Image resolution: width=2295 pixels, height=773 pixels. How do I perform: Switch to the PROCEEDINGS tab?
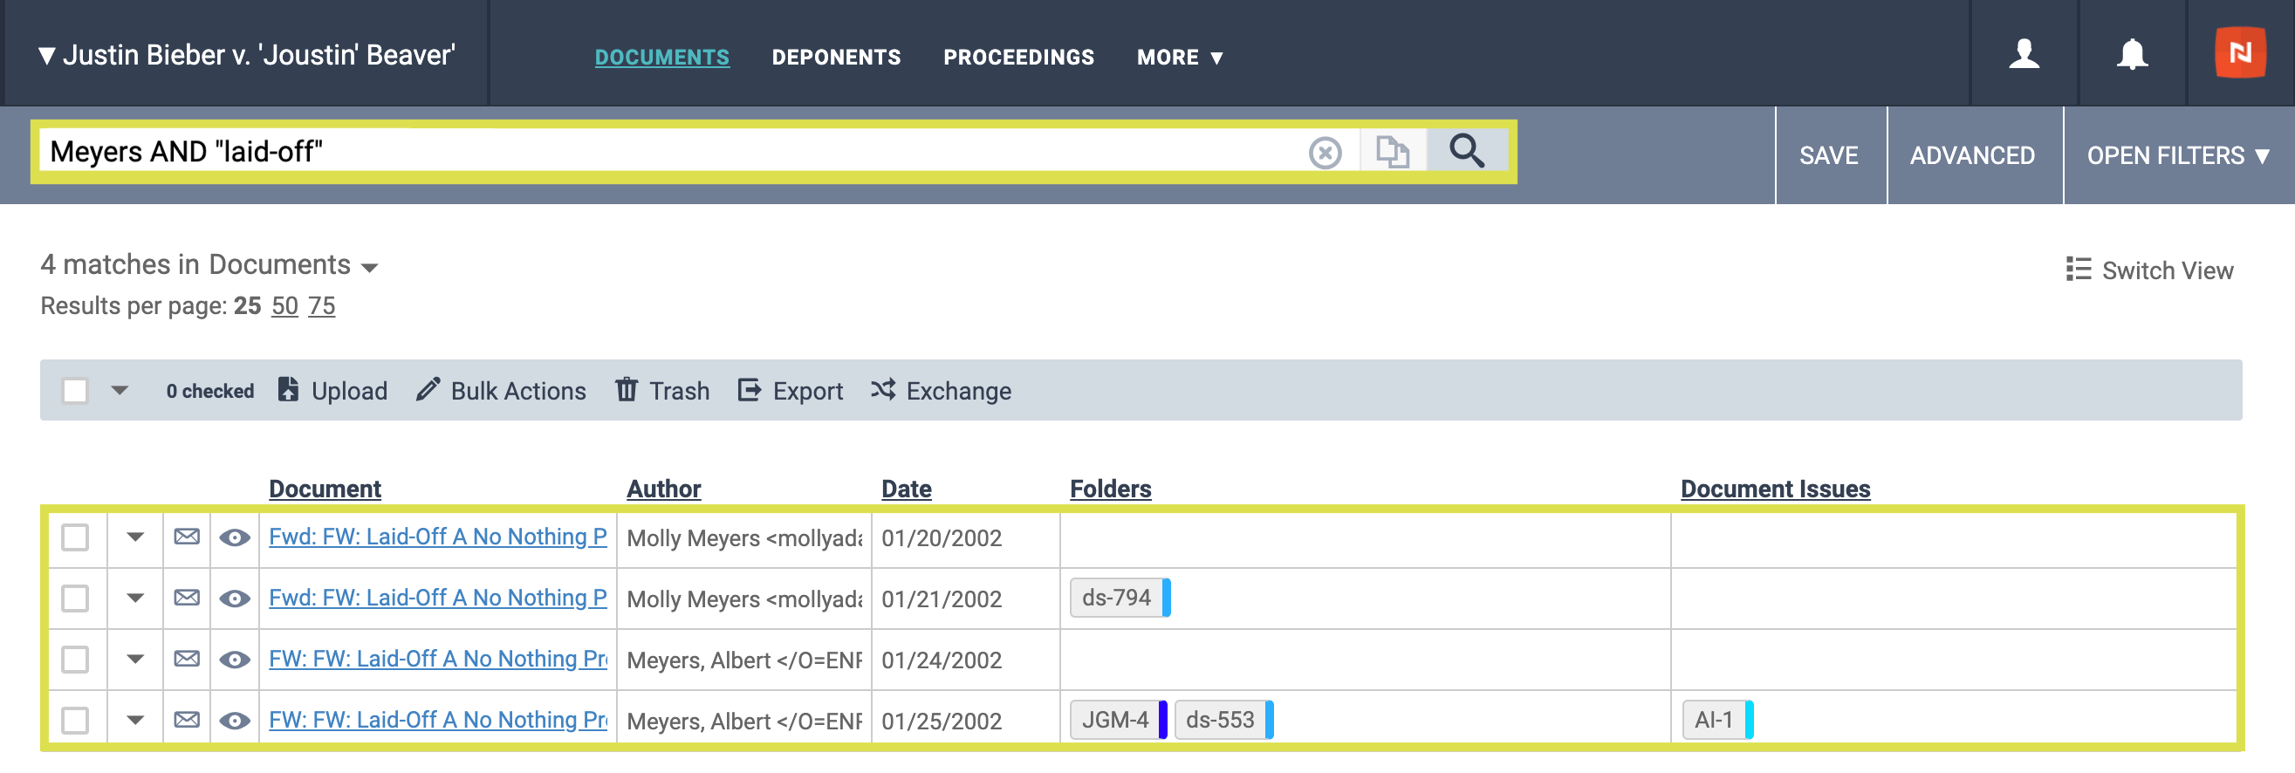point(1018,57)
